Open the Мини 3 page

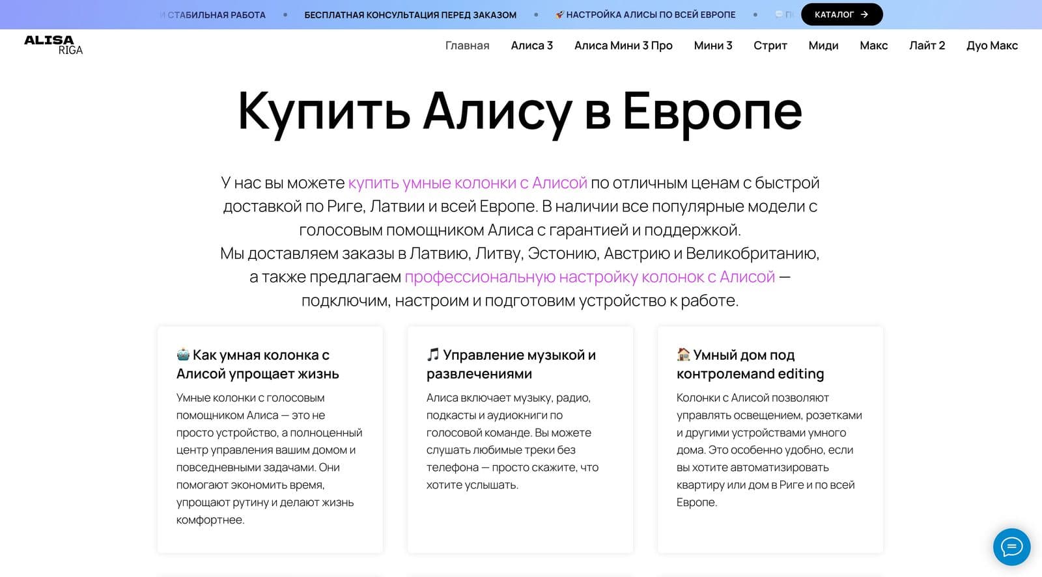713,46
